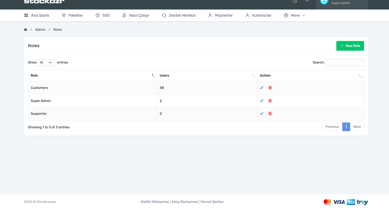389x208 pixels.
Task: Create a new role with New Role button
Action: click(x=350, y=46)
